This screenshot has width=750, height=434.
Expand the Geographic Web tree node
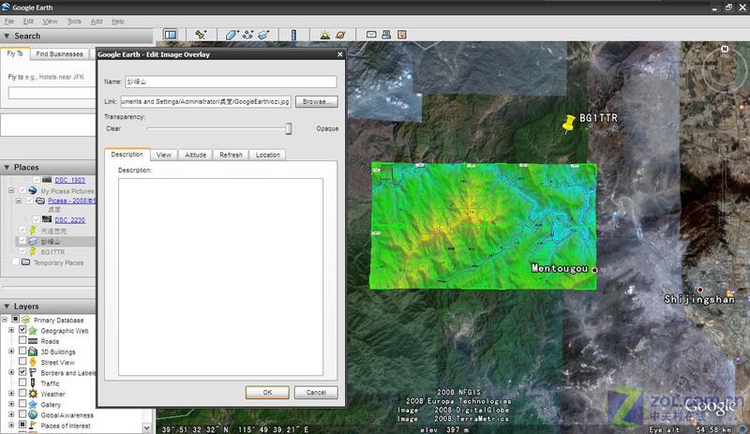pos(11,330)
